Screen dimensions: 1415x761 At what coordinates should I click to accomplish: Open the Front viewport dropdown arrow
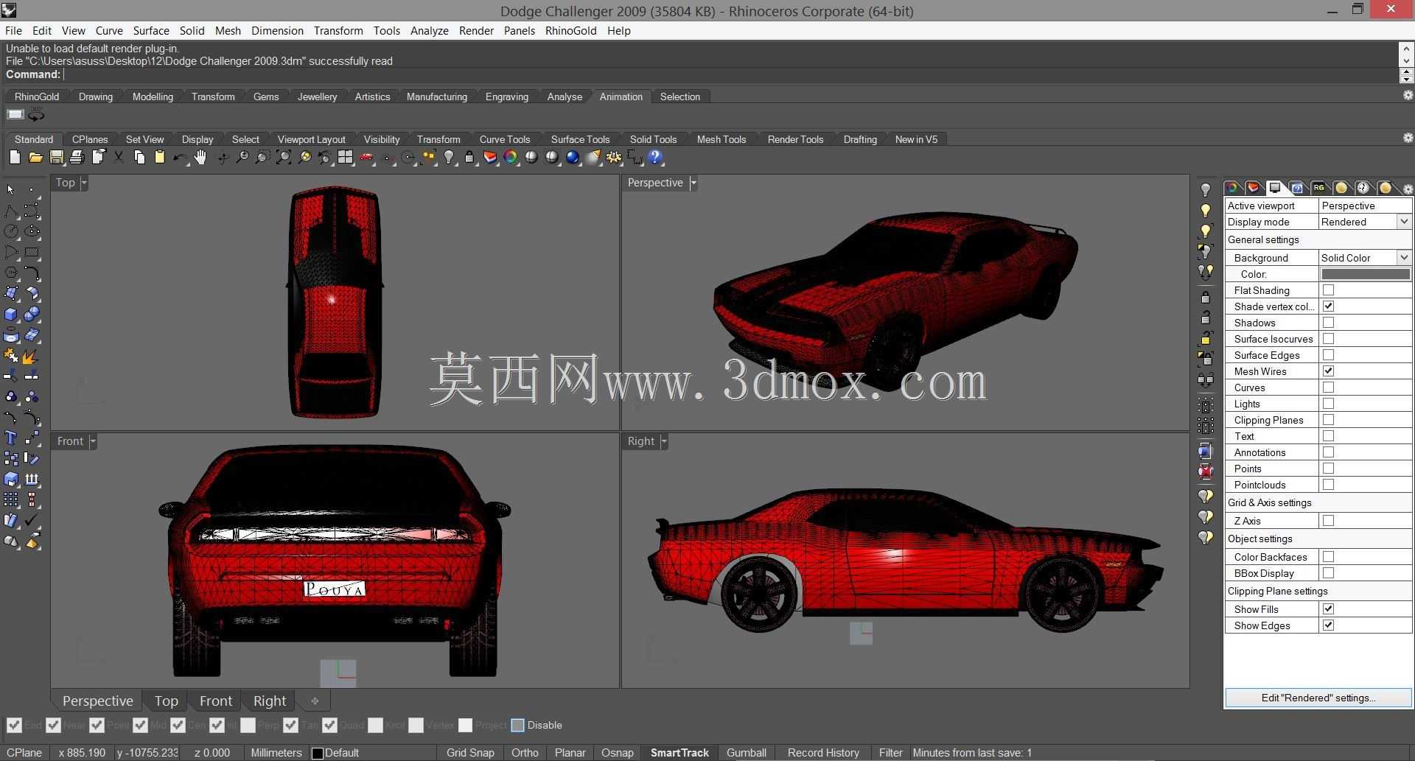pyautogui.click(x=93, y=441)
